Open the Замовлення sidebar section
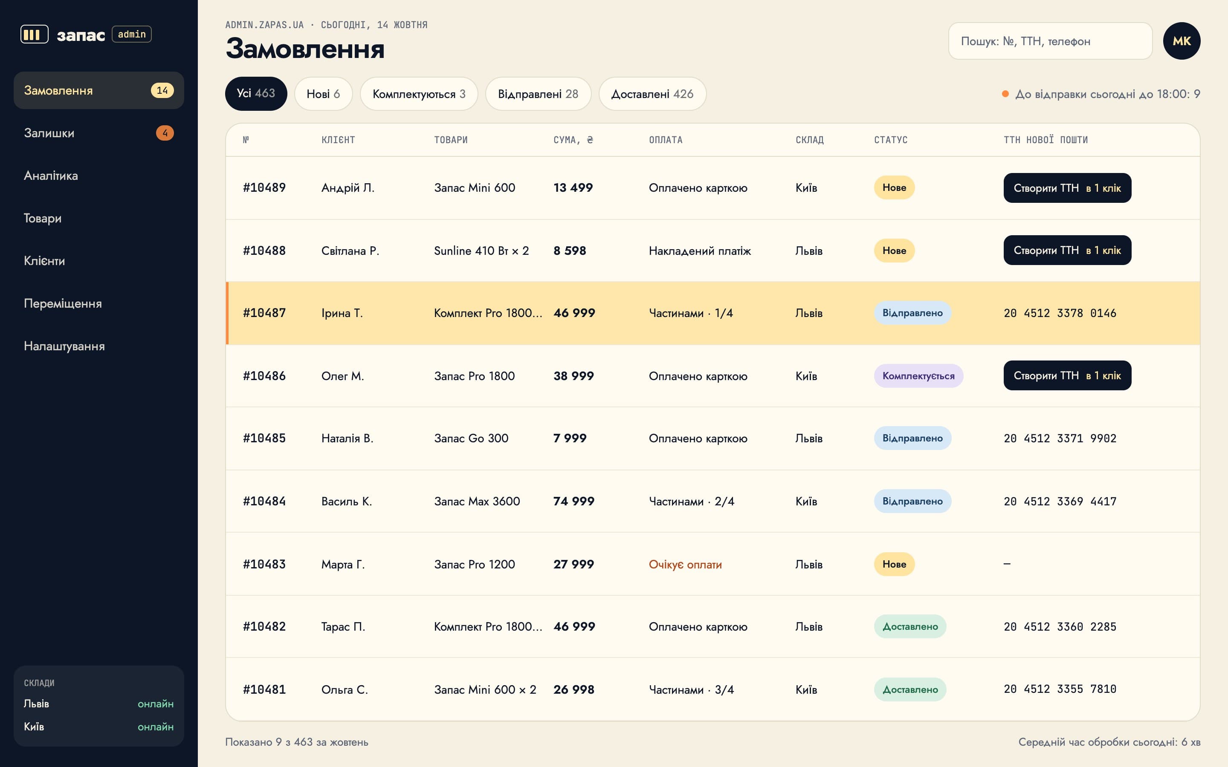1228x767 pixels. point(99,90)
